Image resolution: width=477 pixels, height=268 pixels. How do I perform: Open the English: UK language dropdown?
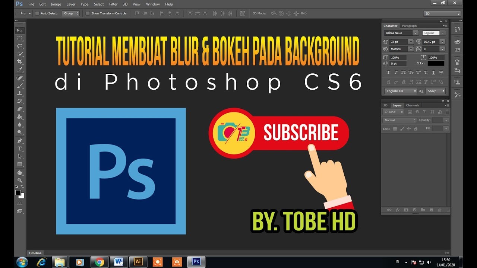click(401, 91)
